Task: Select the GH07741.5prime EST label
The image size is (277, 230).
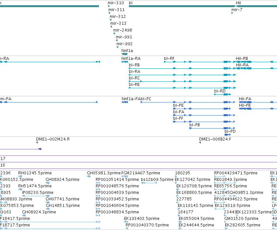Action: pyautogui.click(x=62, y=199)
